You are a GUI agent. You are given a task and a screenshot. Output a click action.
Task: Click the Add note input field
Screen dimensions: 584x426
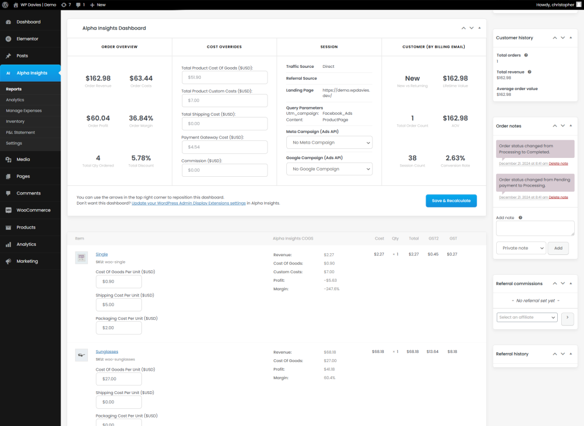tap(534, 228)
